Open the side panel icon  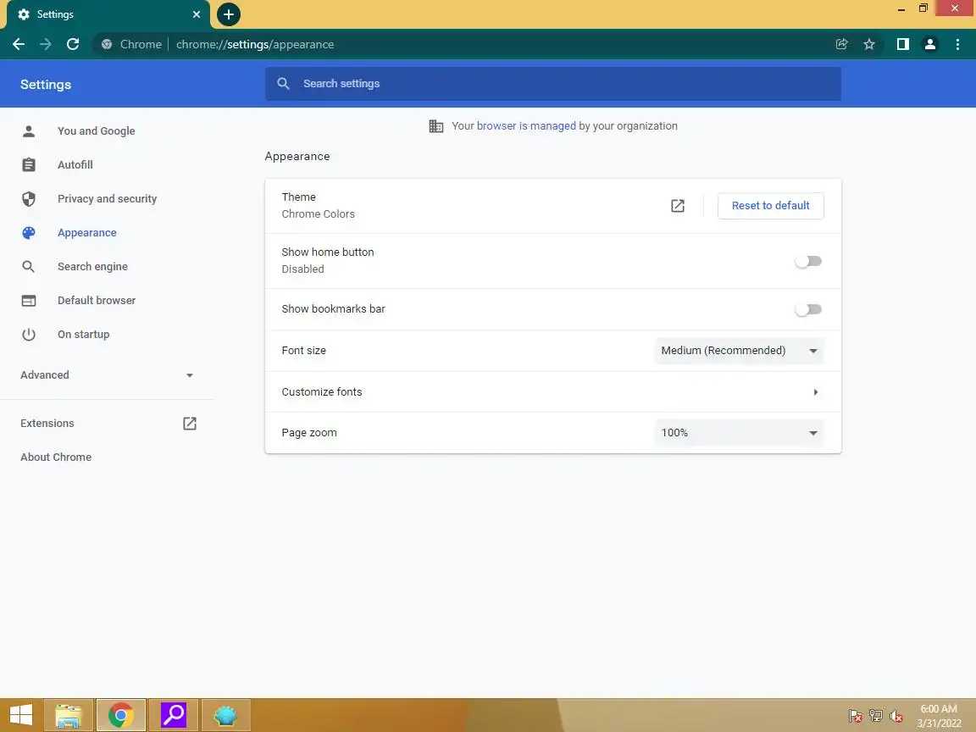click(x=902, y=44)
